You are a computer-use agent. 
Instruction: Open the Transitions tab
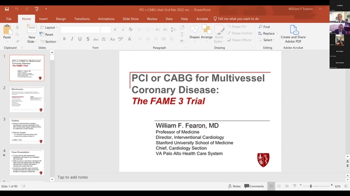tap(82, 19)
